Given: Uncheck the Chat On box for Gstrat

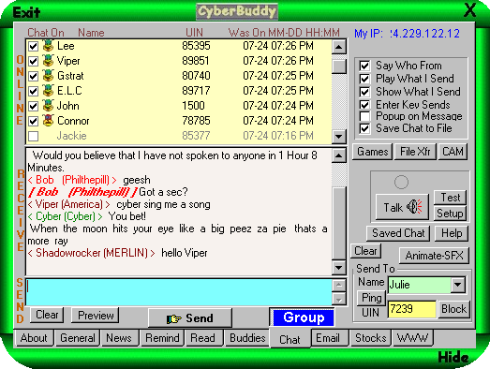Looking at the screenshot, I should click(x=33, y=76).
